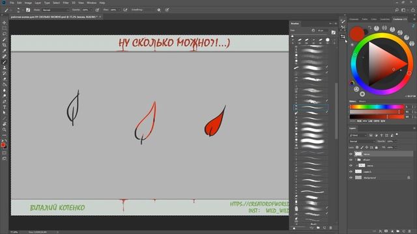Select the LAB slider mode
417x234 pixels.
coord(370,121)
